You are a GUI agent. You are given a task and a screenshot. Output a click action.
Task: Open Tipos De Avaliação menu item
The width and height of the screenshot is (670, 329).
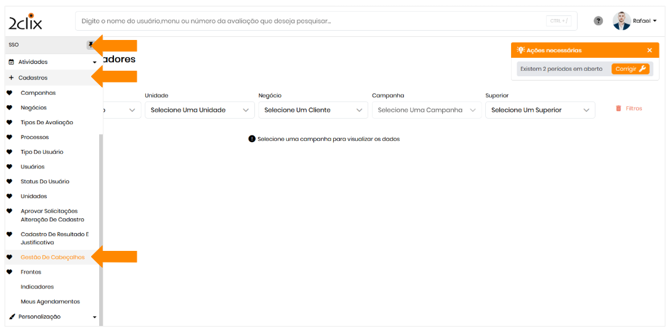(47, 122)
